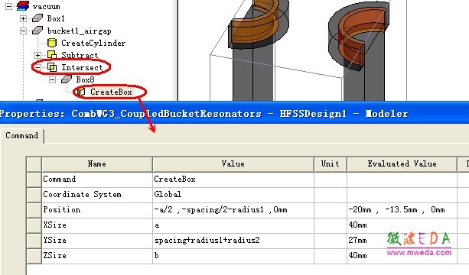Collapse the Box8 node
Screen dimensions: 469x275
[52, 79]
